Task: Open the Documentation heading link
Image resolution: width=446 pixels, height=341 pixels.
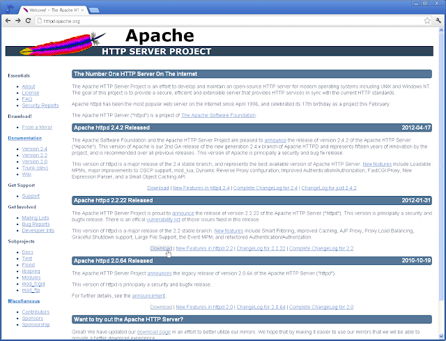Action: coord(25,138)
